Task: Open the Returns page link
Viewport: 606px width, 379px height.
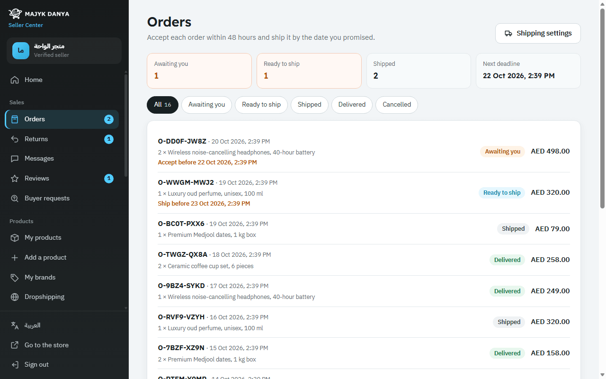Action: (62, 139)
